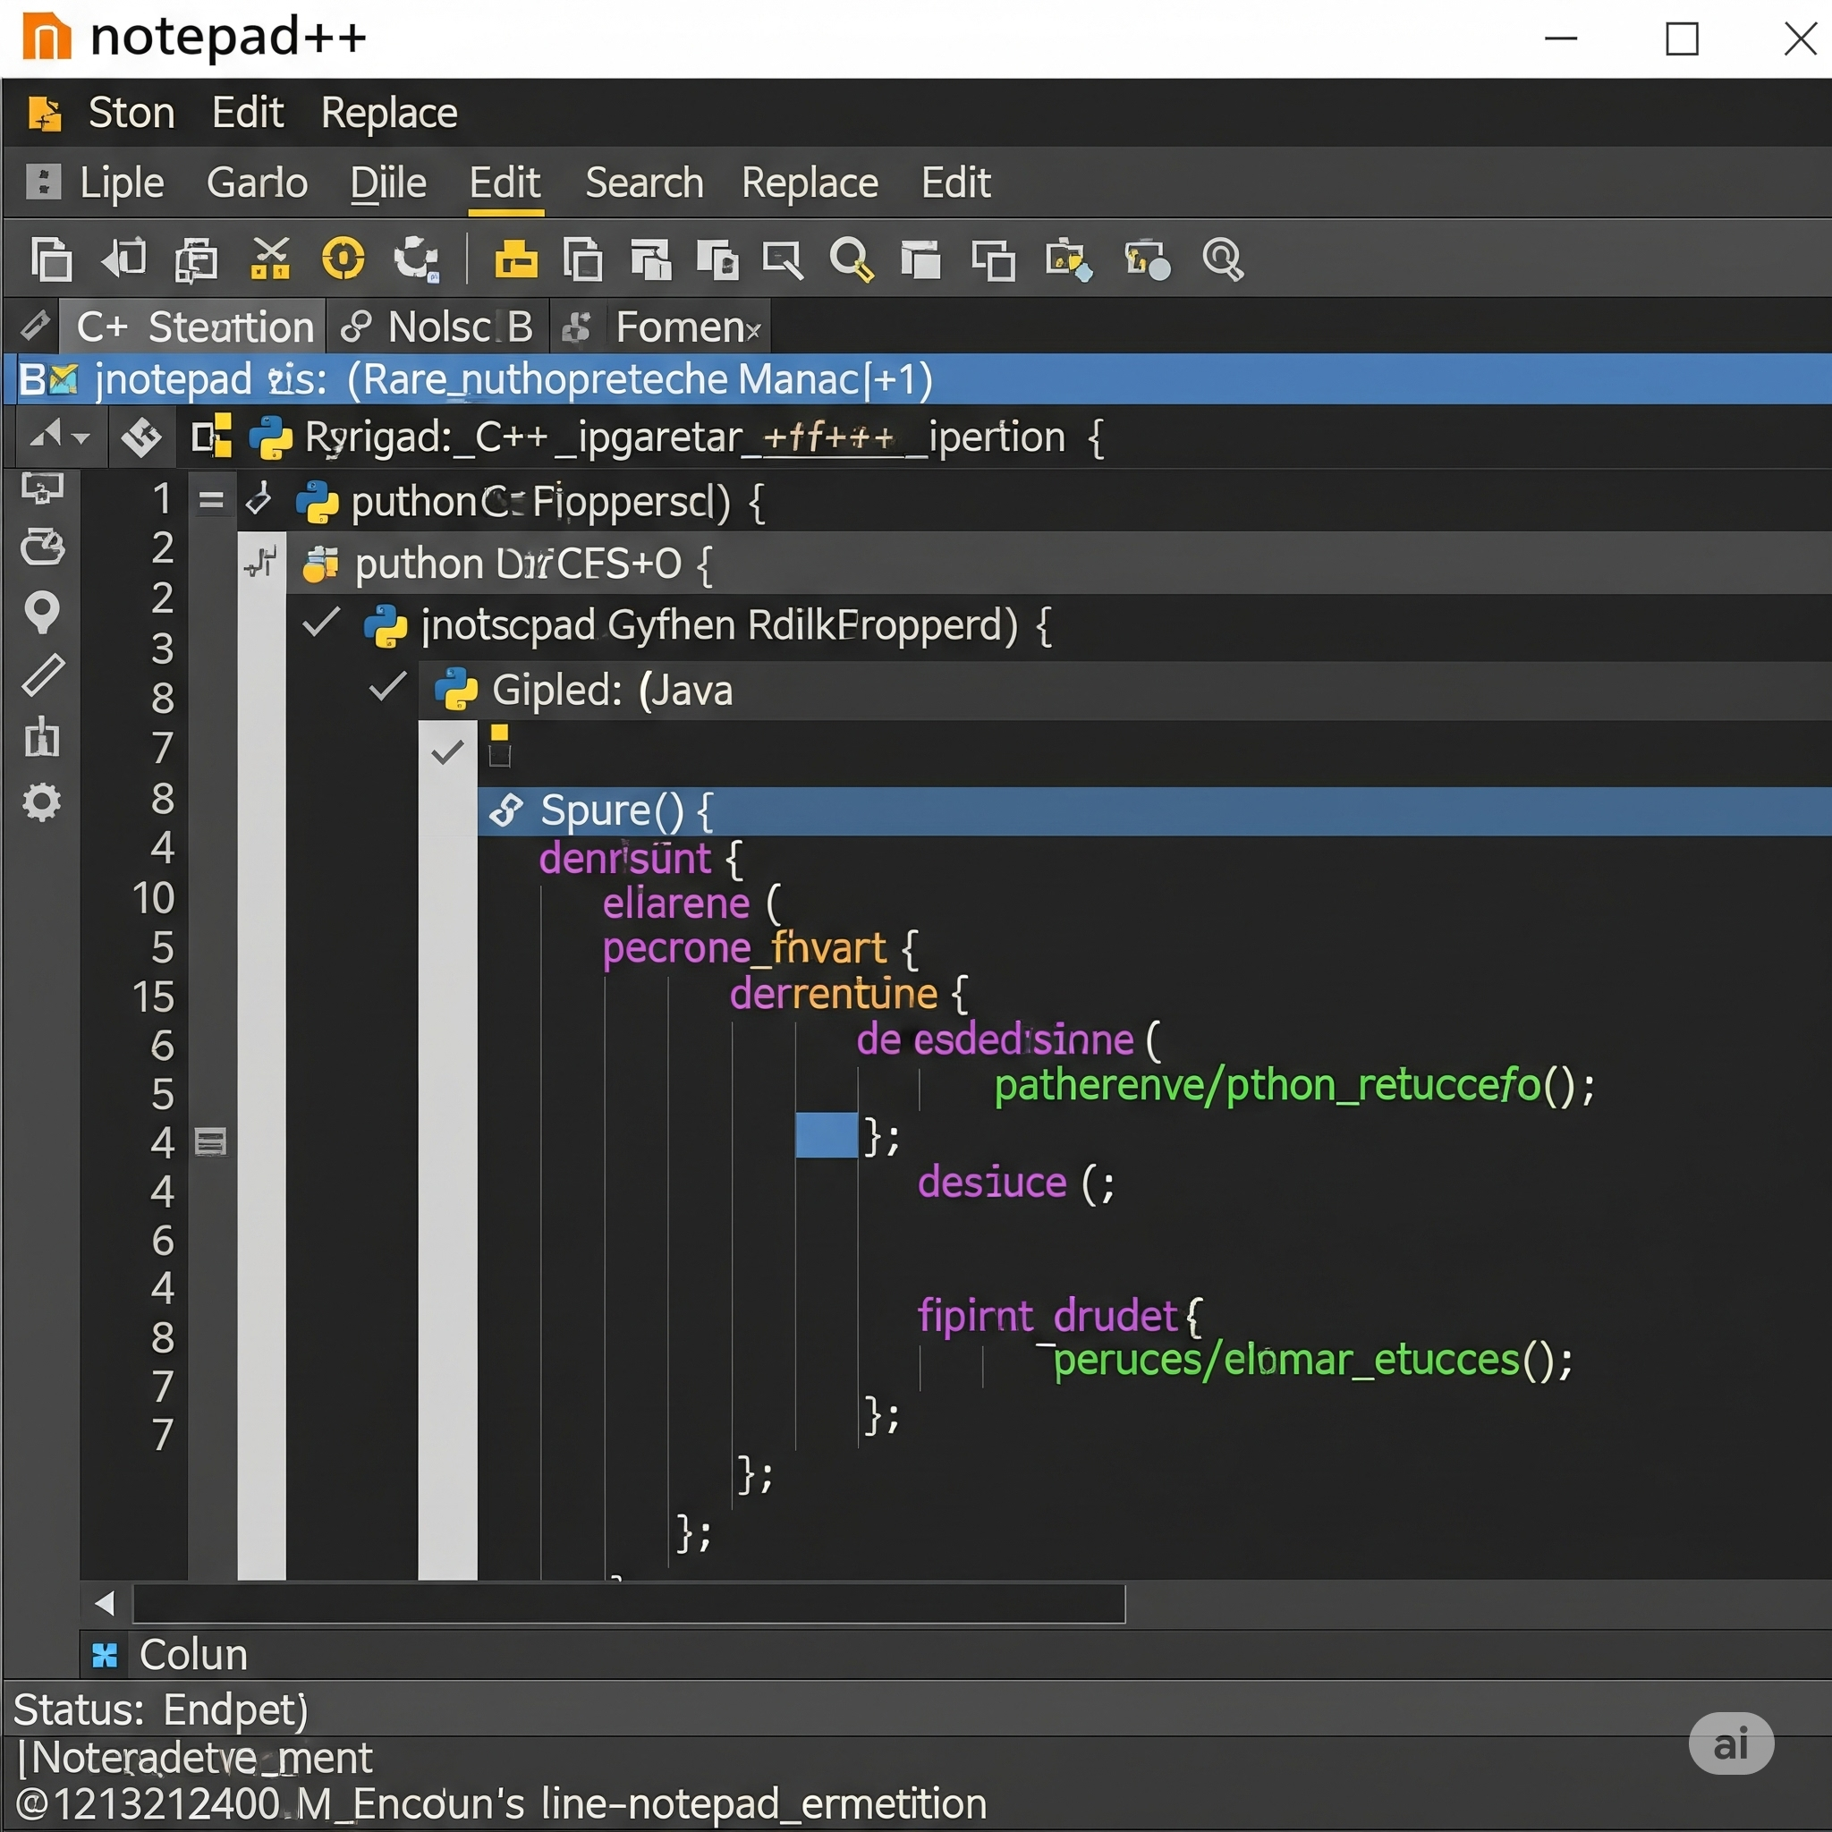Click the blue highlighted block before };
1832x1832 pixels.
click(x=826, y=1135)
